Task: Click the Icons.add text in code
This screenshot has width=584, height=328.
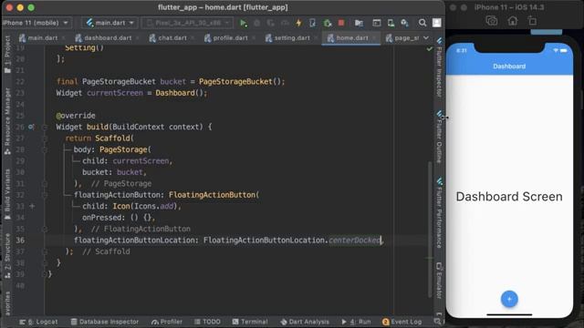Action: pos(153,206)
